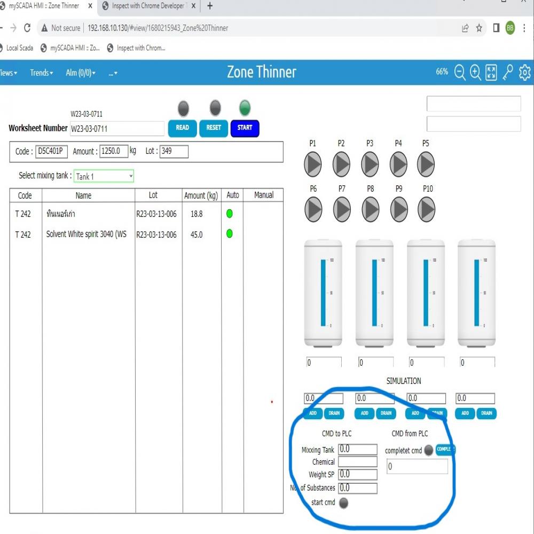Viewport: 534px width, 534px height.
Task: Click the Worksheet Number input field
Action: (117, 129)
